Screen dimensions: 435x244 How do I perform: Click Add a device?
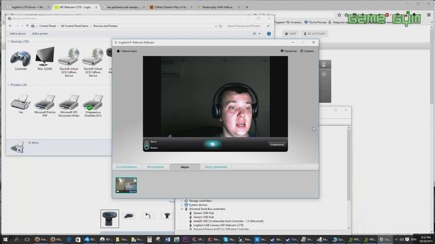(x=18, y=34)
